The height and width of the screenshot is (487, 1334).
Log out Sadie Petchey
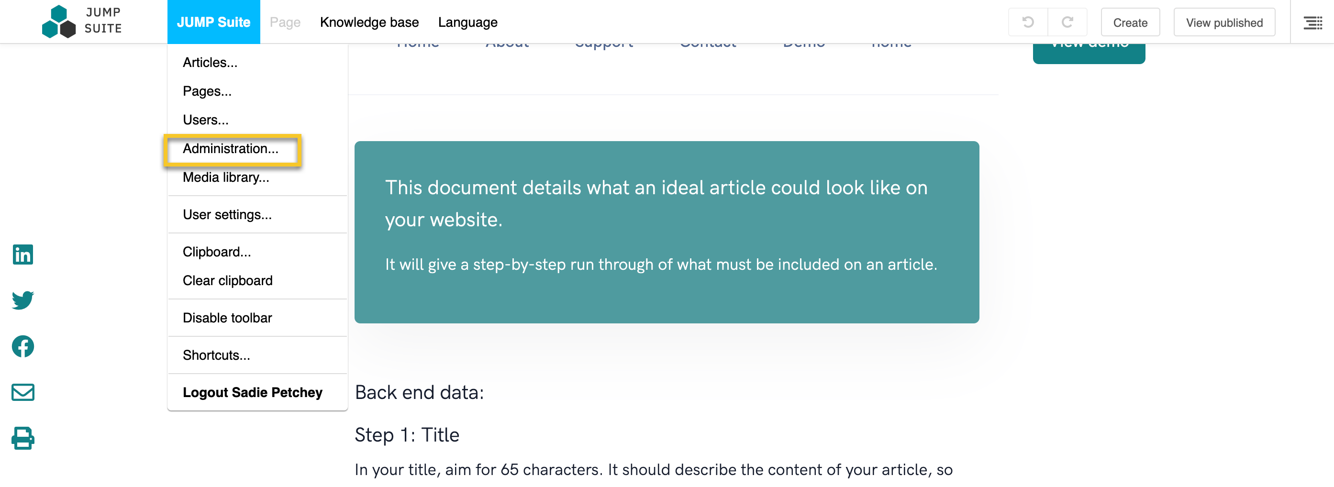pyautogui.click(x=257, y=392)
